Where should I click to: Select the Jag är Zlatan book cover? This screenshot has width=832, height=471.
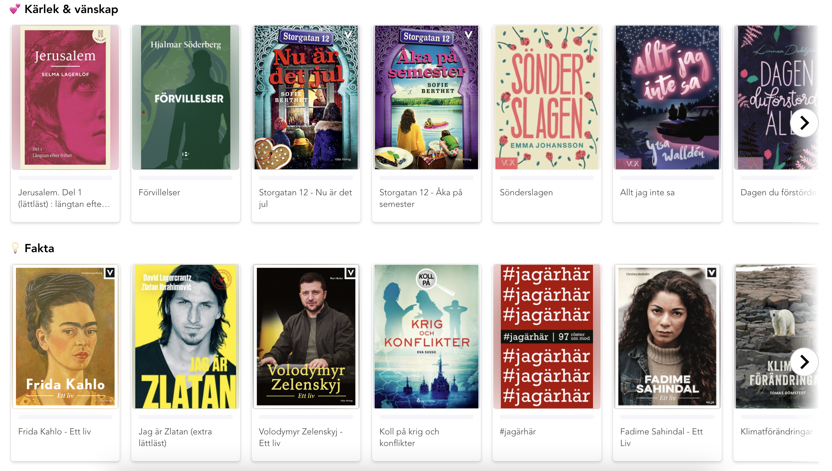coord(186,337)
